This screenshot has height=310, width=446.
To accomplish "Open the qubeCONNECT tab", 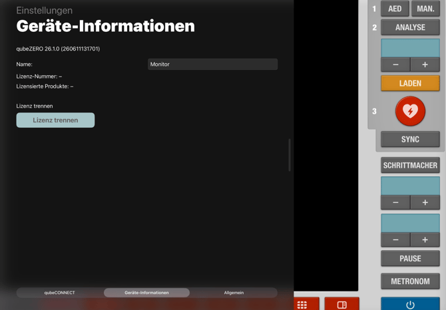I will 59,293.
